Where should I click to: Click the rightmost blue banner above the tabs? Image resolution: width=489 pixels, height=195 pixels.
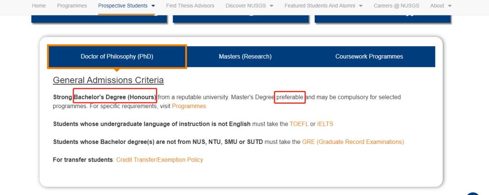click(x=383, y=19)
